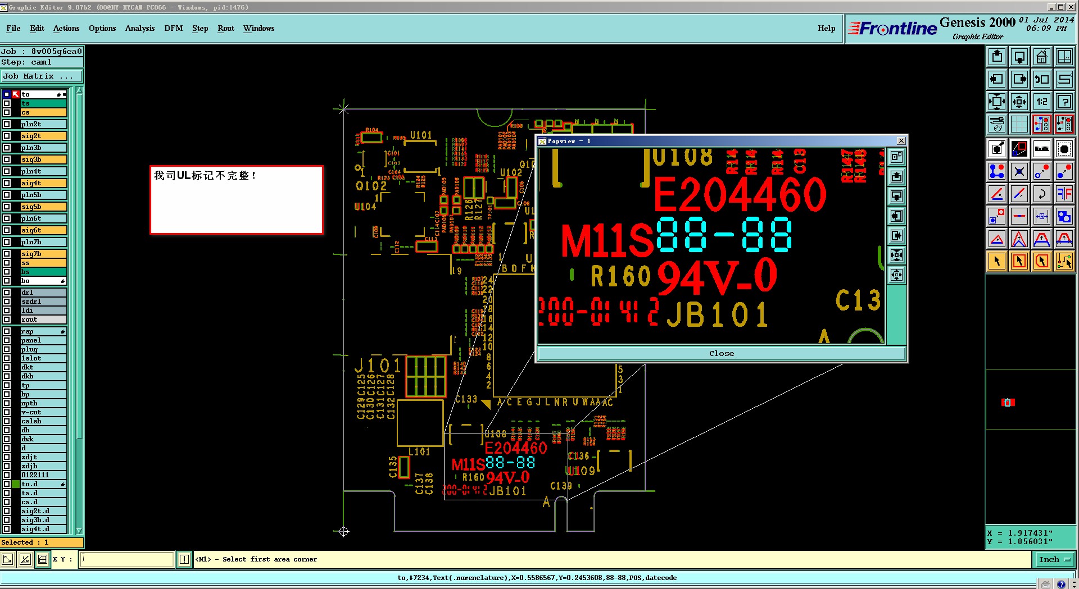Toggle checkbox for layer bs
Image resolution: width=1079 pixels, height=589 pixels.
tap(7, 272)
